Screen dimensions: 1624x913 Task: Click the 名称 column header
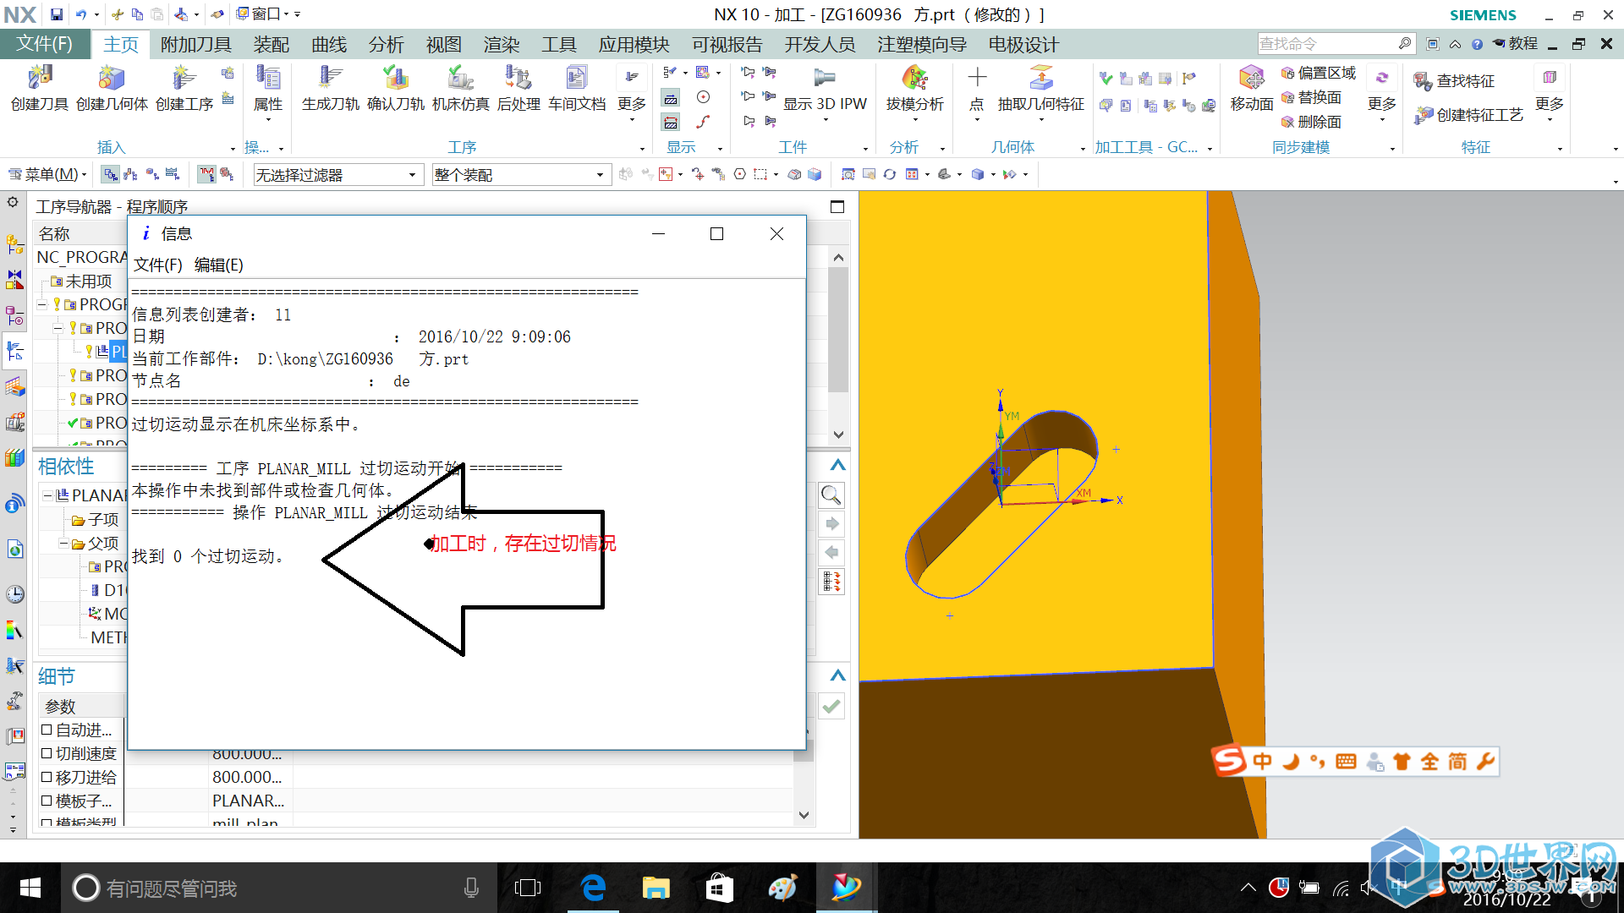point(80,234)
